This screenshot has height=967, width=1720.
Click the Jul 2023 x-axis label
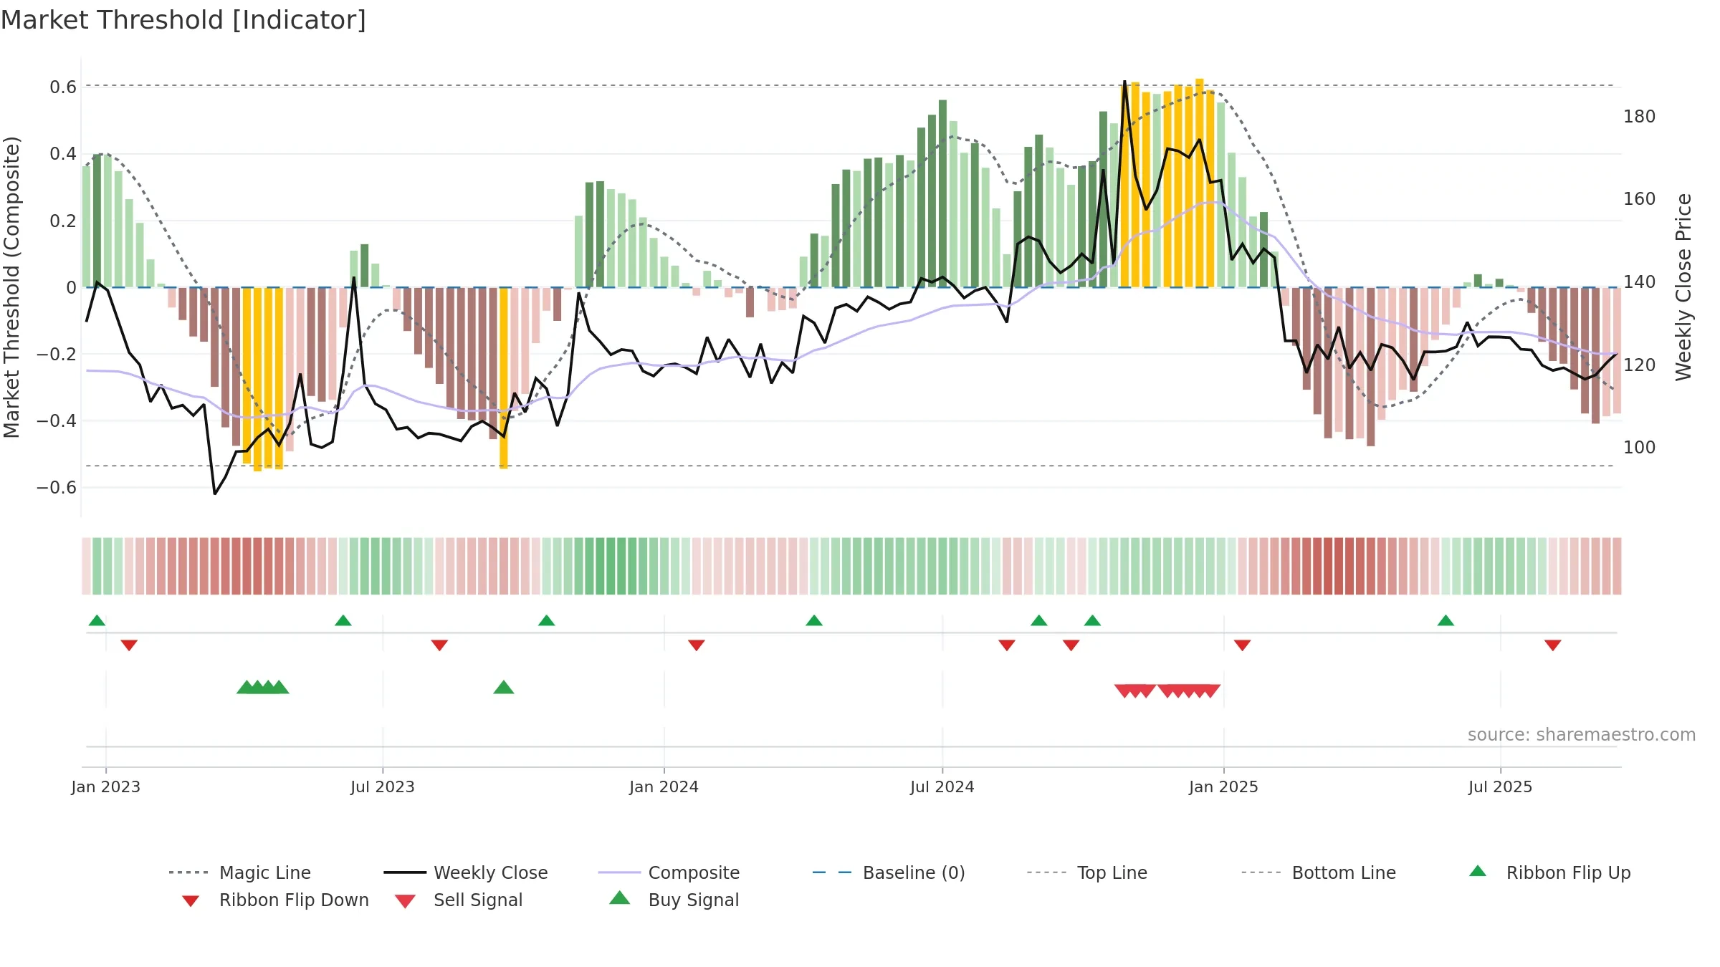point(383,786)
